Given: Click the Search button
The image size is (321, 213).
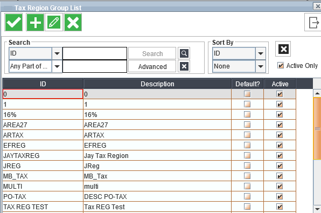Looking at the screenshot, I should [x=152, y=53].
